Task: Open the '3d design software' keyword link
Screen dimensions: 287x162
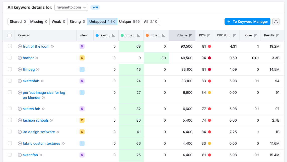Action: click(x=39, y=132)
